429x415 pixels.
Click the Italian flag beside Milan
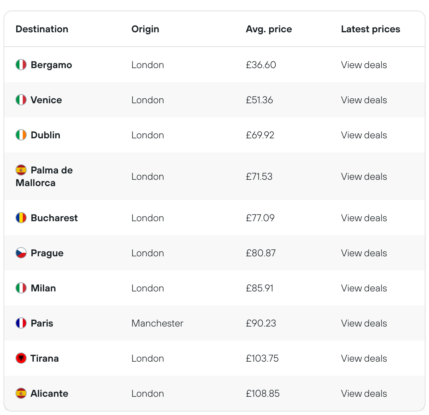tap(21, 288)
